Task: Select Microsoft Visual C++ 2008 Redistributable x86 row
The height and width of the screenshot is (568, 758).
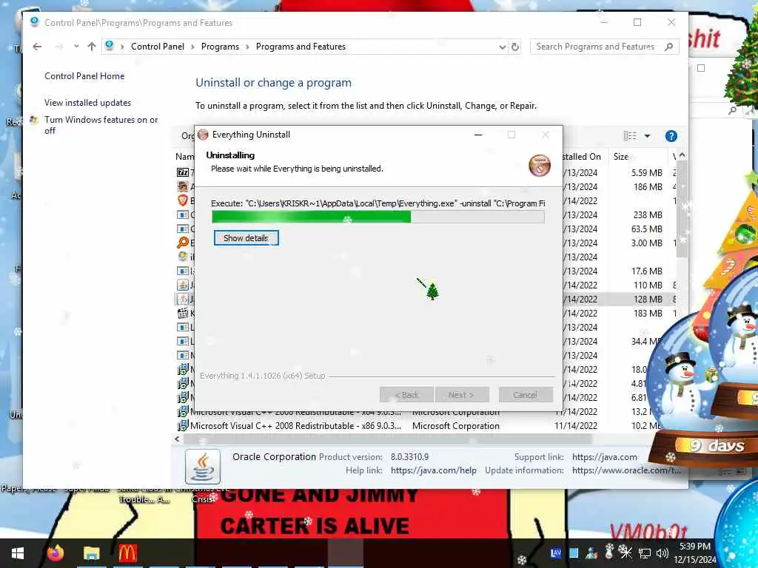Action: 426,426
